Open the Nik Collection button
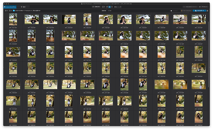Viewport: 213px width, 130px height. tap(186, 11)
